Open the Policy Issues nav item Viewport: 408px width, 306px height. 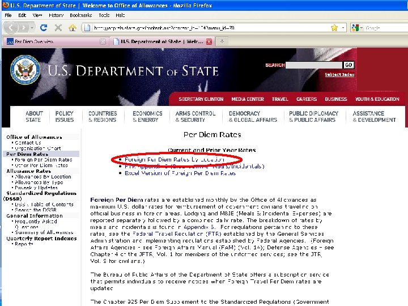(64, 117)
